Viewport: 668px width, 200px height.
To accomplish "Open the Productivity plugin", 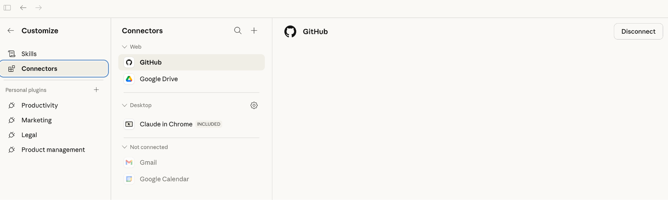I will coord(39,106).
